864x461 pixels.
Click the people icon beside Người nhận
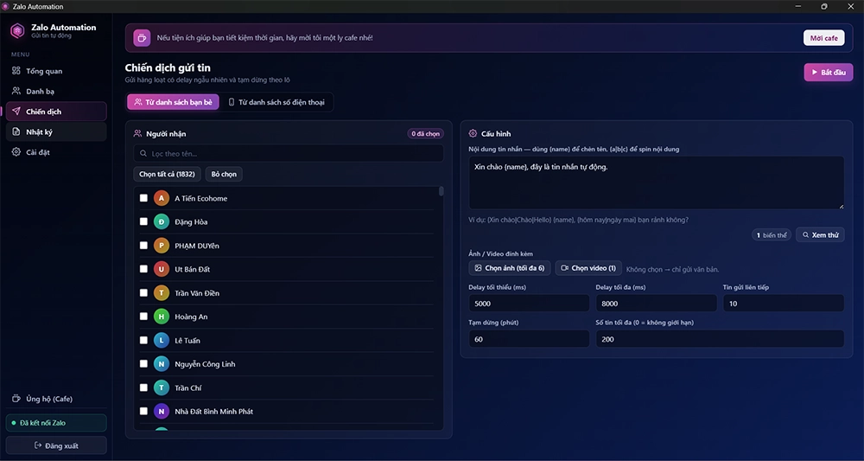[137, 133]
